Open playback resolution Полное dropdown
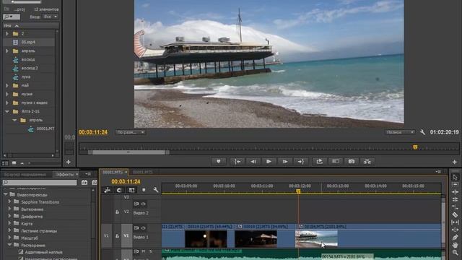This screenshot has width=462, height=260. (400, 132)
